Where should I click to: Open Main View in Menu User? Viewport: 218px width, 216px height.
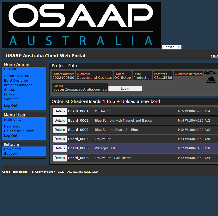[13, 120]
